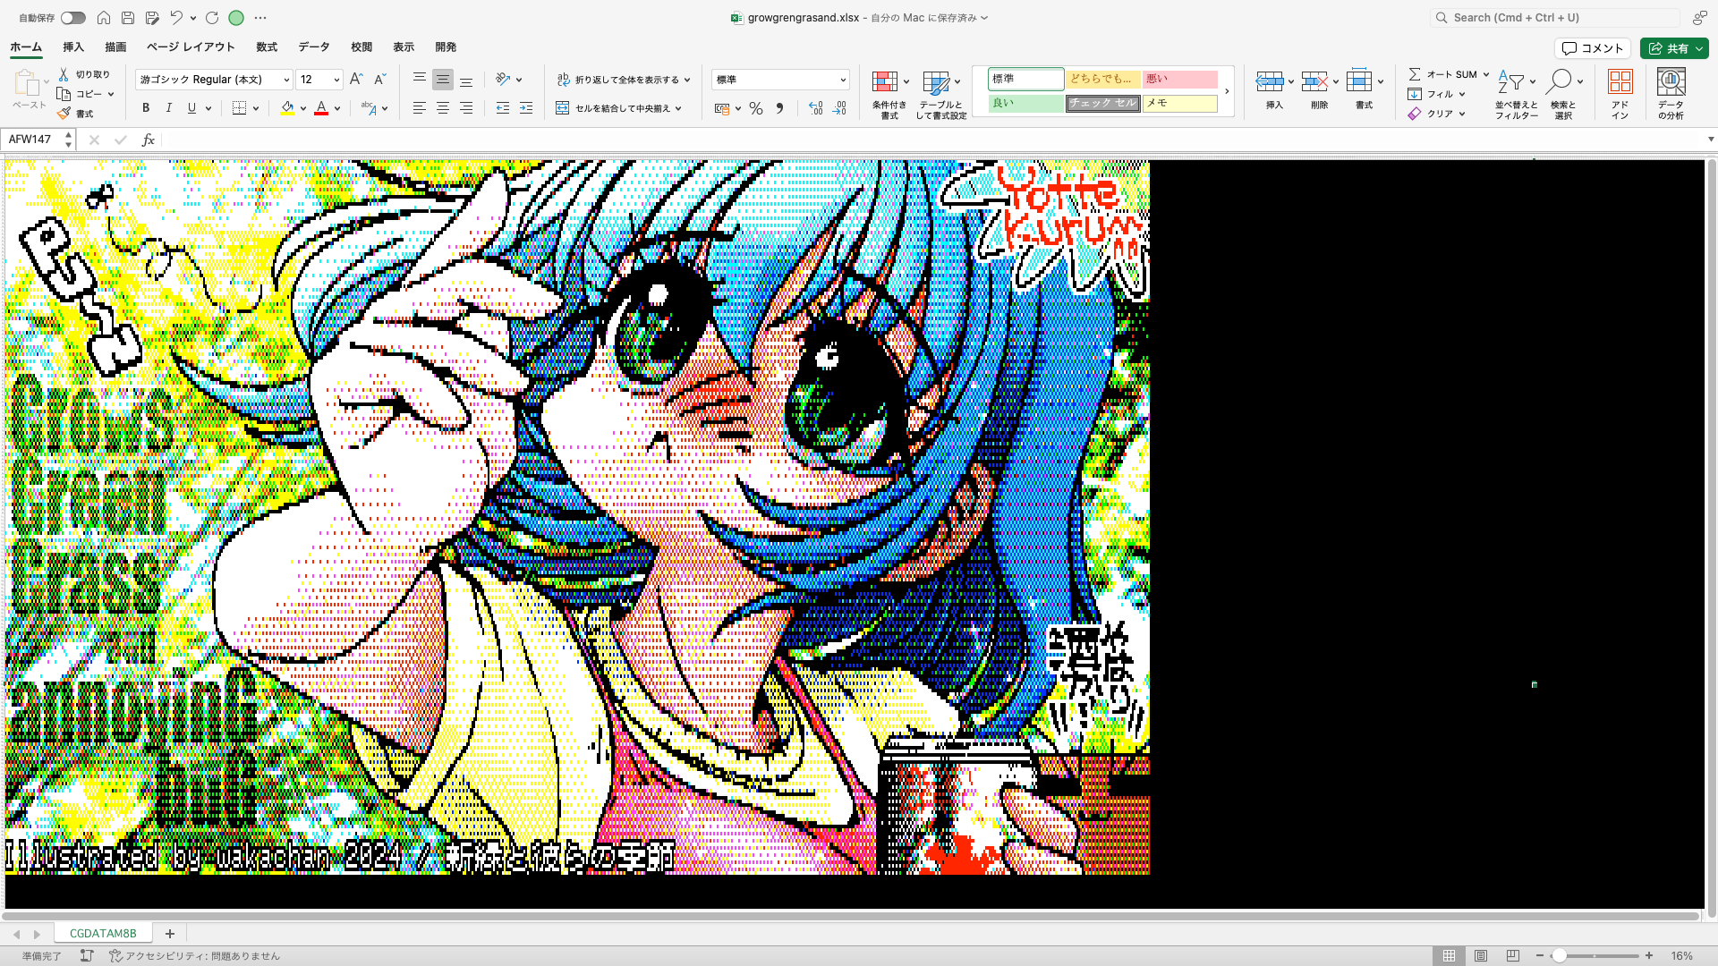Click the Comments button
Viewport: 1718px width, 966px height.
point(1593,48)
